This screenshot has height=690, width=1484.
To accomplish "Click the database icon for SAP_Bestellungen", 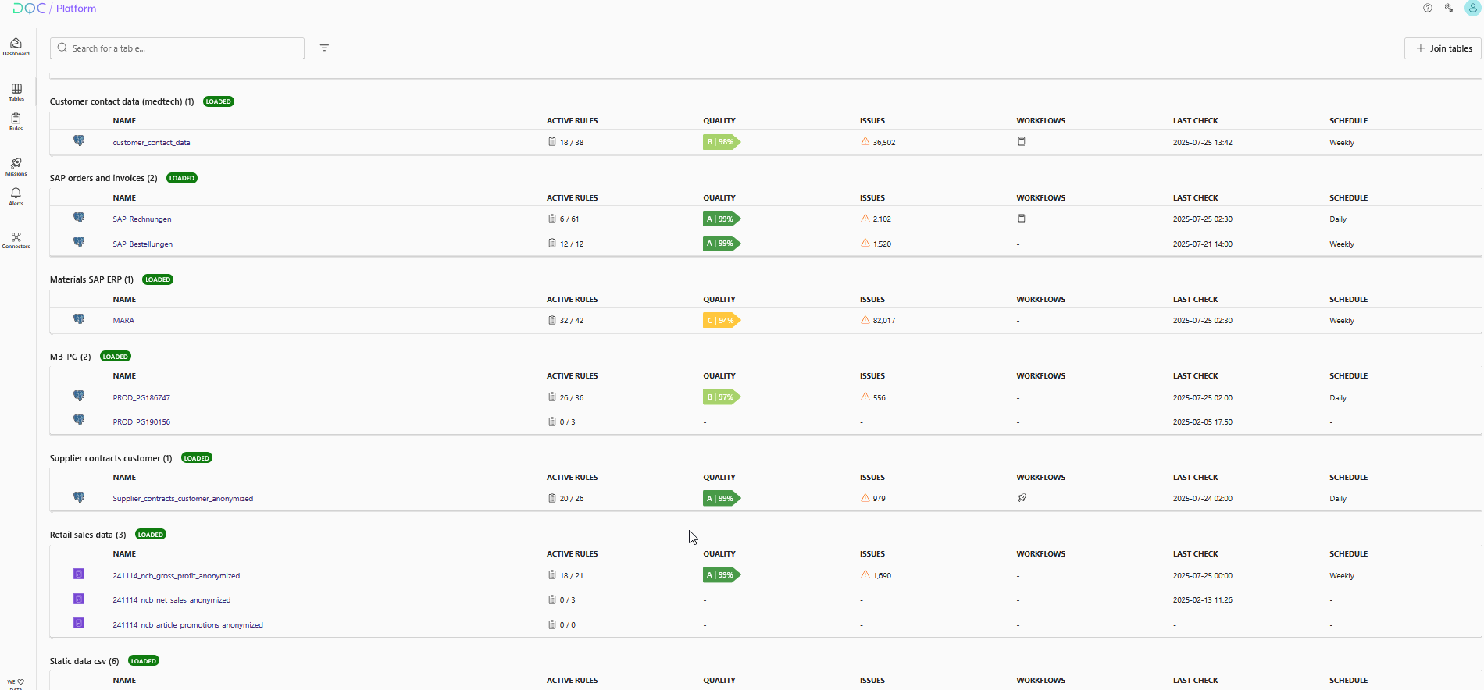I will click(79, 242).
